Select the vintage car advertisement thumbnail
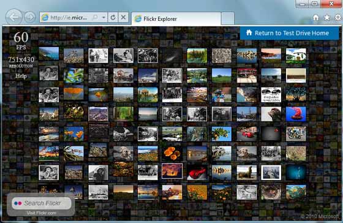 click(271, 94)
